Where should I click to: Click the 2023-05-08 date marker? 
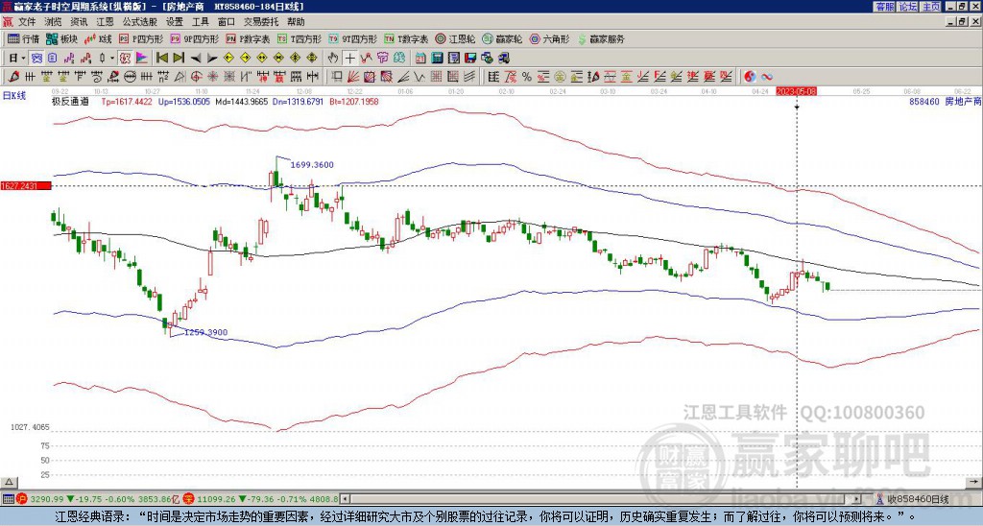click(796, 91)
